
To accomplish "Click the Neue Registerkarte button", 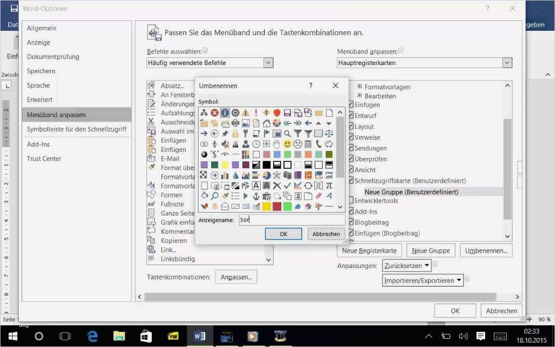I will (369, 250).
